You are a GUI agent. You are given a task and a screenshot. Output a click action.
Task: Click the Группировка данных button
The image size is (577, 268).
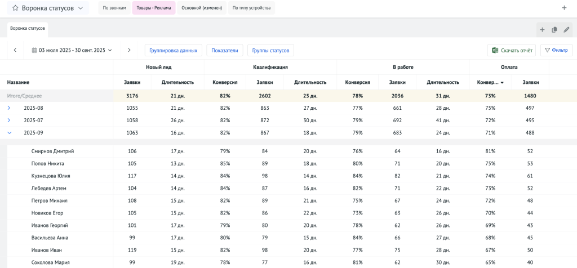pos(173,50)
